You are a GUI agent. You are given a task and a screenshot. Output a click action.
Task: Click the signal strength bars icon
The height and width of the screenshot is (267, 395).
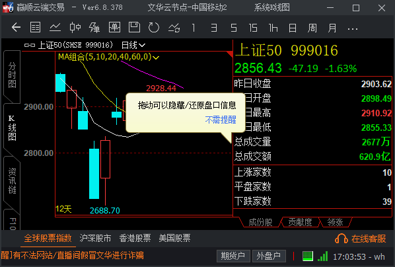pos(323,256)
